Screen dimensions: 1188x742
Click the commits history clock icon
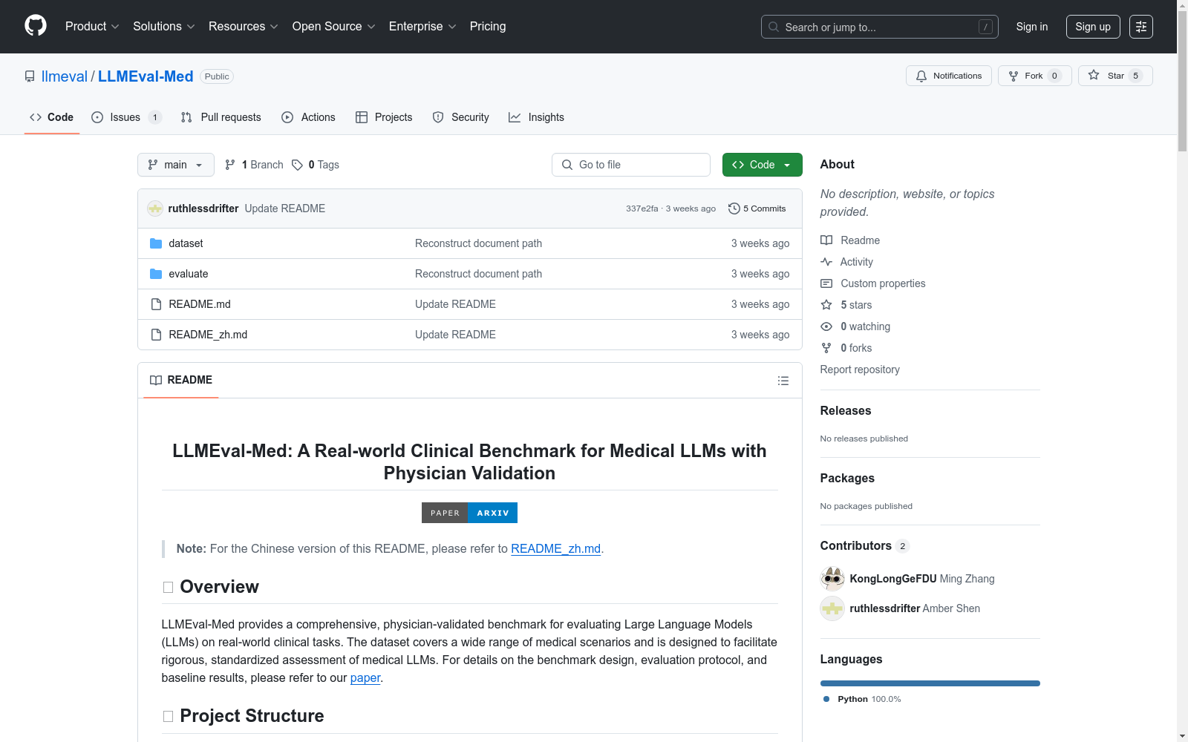click(734, 209)
